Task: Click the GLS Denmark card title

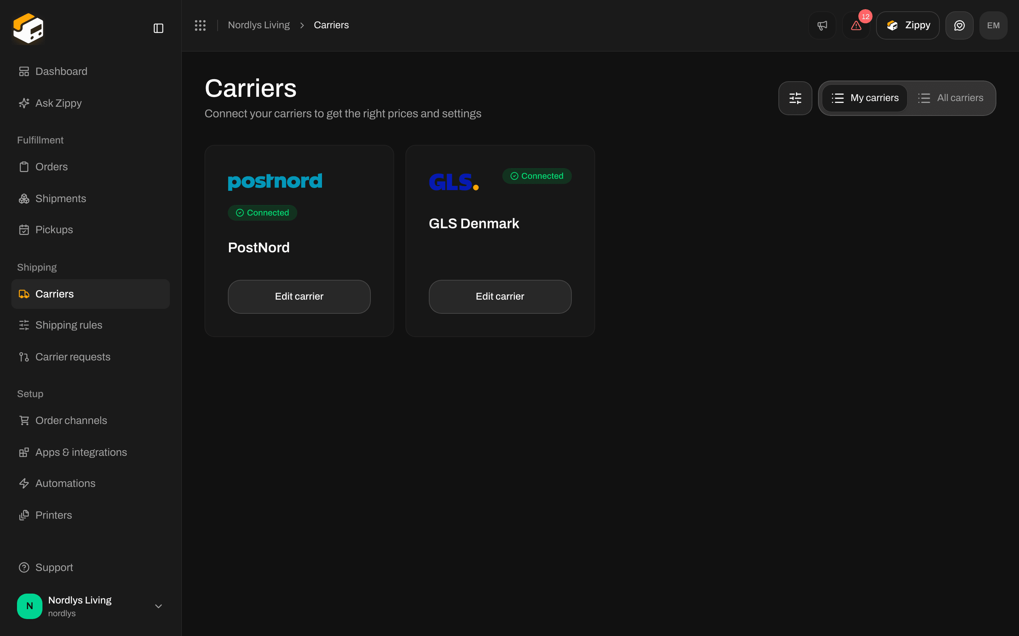Action: 474,223
